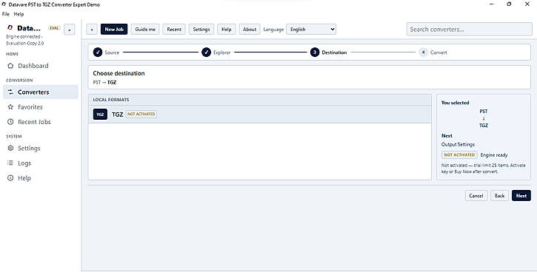
Task: Maximize the application window
Action: 509,4
